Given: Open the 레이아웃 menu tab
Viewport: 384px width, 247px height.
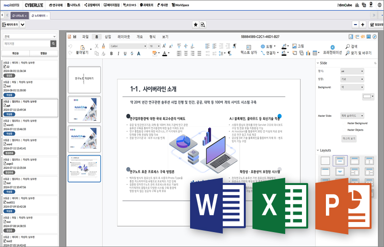Looking at the screenshot, I should point(124,37).
